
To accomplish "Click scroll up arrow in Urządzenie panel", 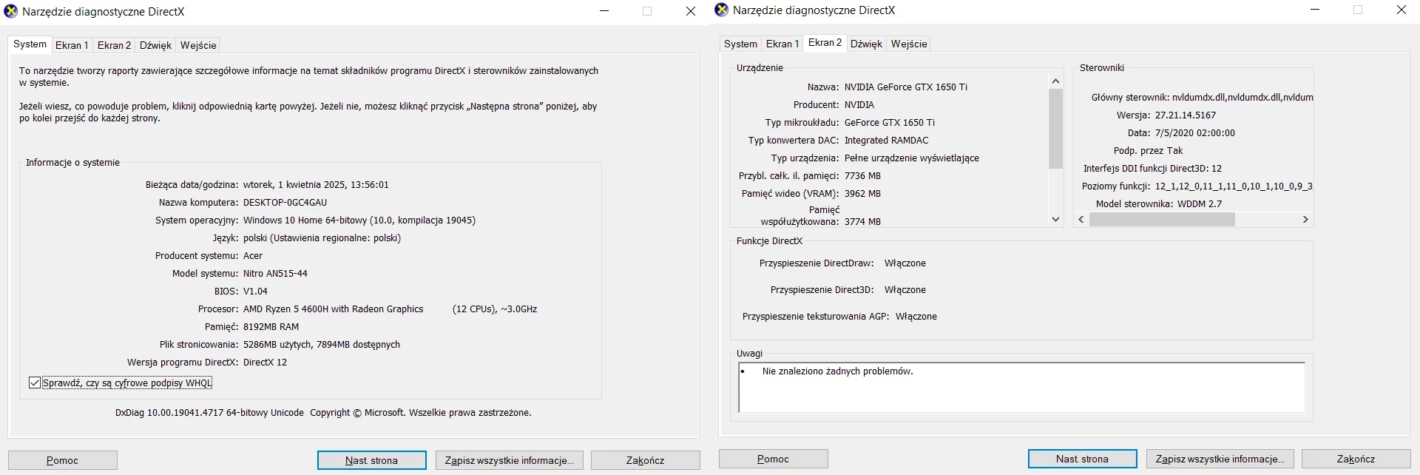I will (x=1056, y=81).
